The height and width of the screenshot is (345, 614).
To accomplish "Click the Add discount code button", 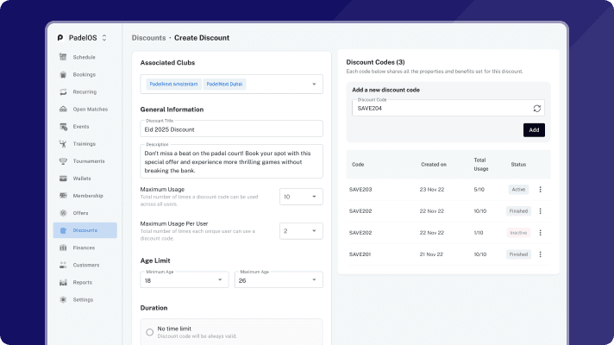I will [534, 130].
